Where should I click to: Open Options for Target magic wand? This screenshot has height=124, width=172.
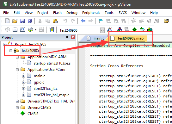pos(109,30)
